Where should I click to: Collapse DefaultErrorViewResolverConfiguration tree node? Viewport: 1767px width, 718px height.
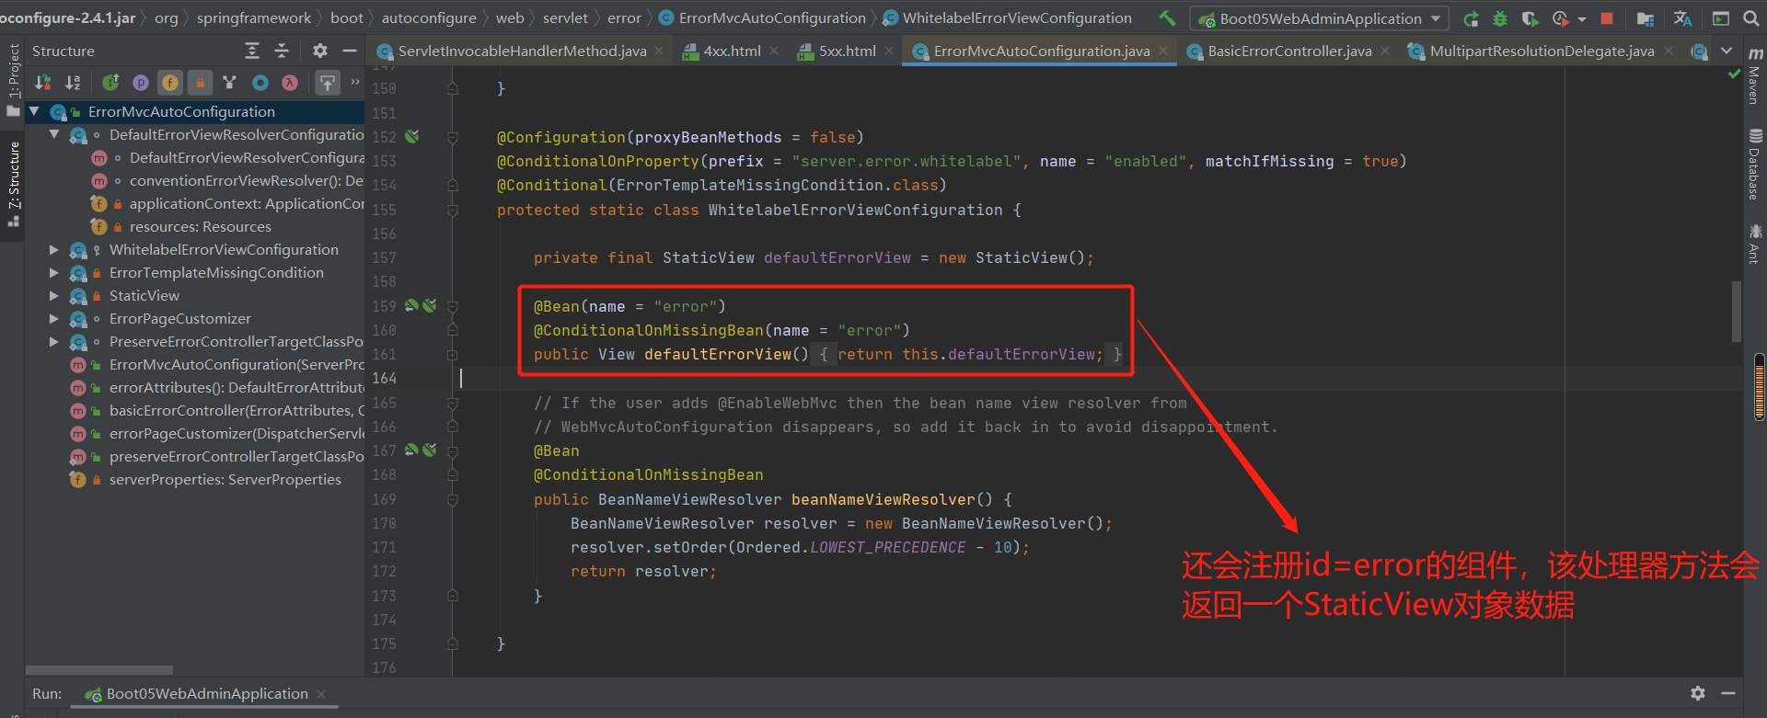pyautogui.click(x=54, y=134)
